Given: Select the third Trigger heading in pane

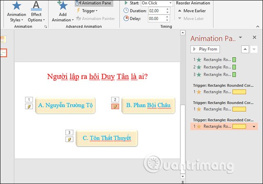Looking at the screenshot, I should [223, 120].
